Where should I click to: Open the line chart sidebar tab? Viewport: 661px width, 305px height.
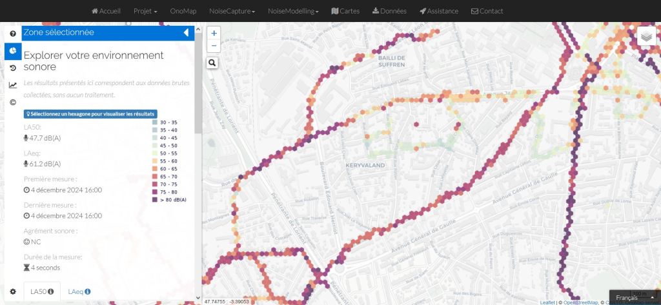tap(13, 85)
